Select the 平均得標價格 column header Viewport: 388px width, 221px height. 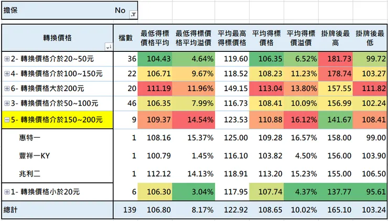(266, 38)
